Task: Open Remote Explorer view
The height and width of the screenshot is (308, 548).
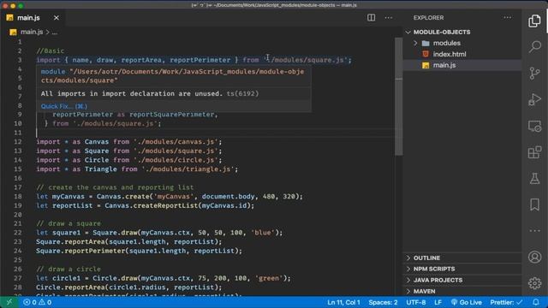Action: pos(534,126)
